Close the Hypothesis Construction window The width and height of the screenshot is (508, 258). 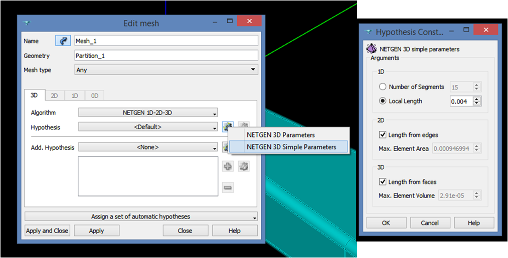pyautogui.click(x=485, y=29)
